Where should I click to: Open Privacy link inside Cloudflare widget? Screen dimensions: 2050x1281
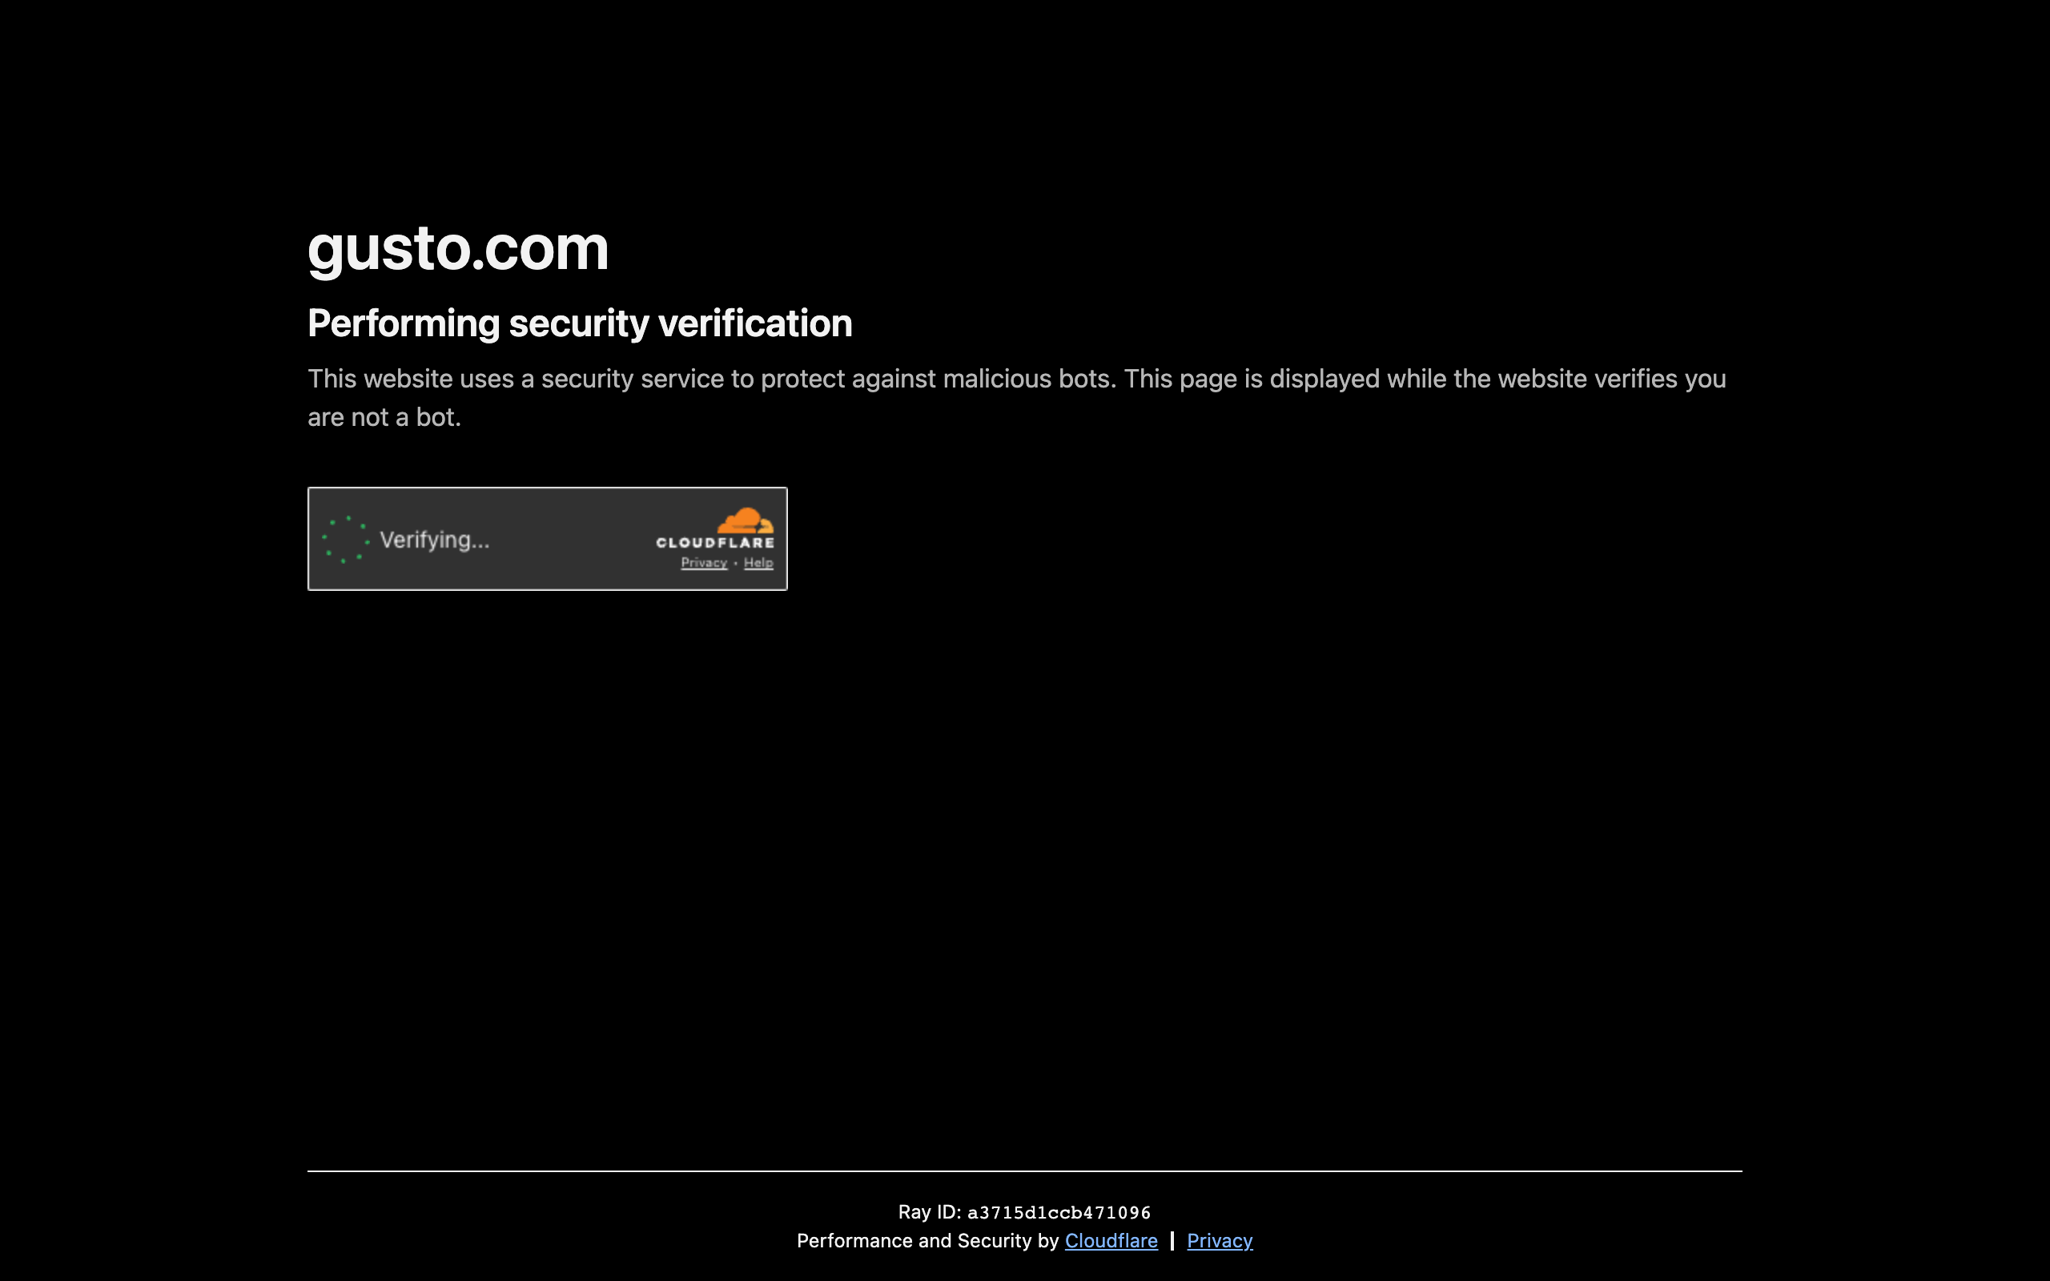pos(704,563)
